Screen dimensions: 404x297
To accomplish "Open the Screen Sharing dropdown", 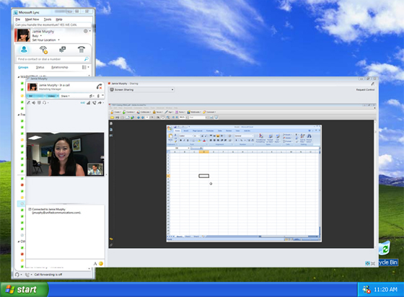I will 141,89.
